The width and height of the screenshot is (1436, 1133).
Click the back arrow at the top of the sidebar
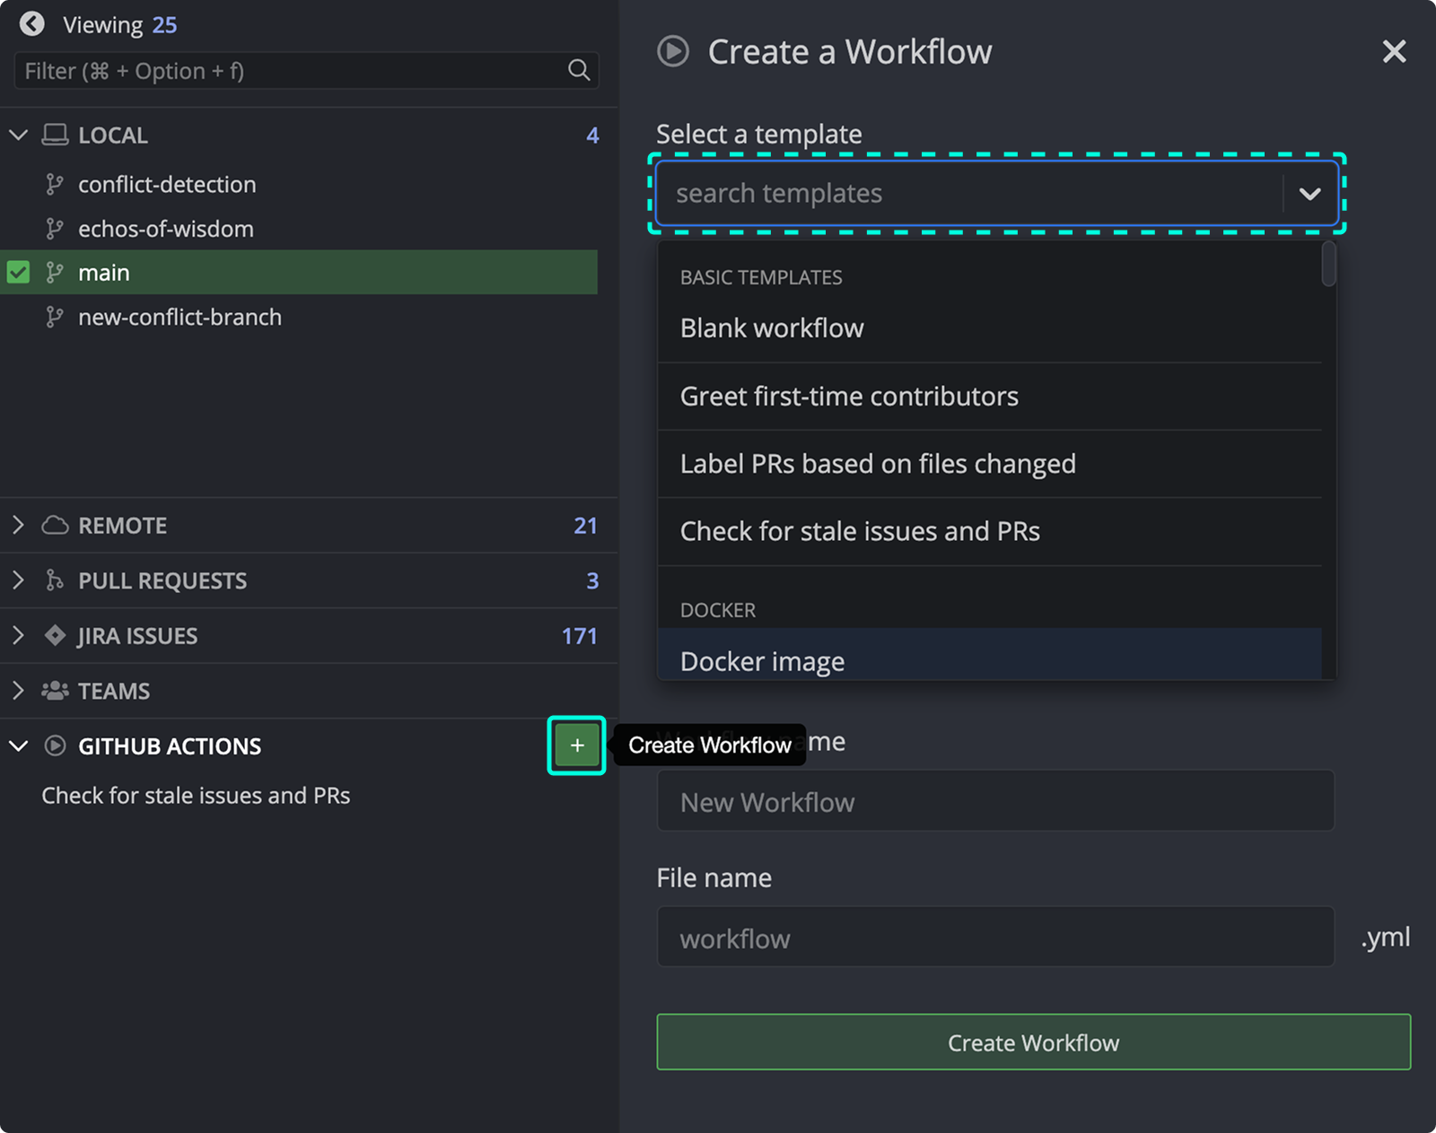pos(32,23)
